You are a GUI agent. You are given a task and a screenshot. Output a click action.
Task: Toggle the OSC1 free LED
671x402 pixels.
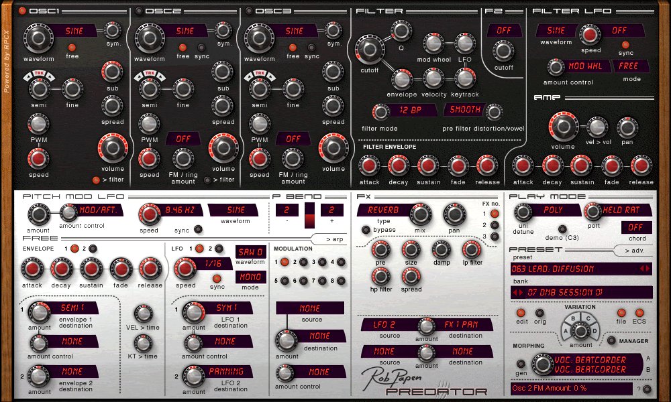[72, 48]
